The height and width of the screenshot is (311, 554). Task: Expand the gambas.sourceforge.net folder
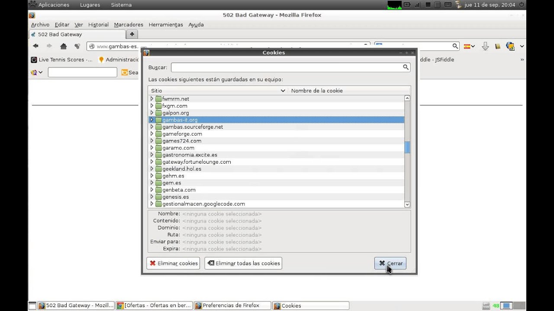point(151,127)
